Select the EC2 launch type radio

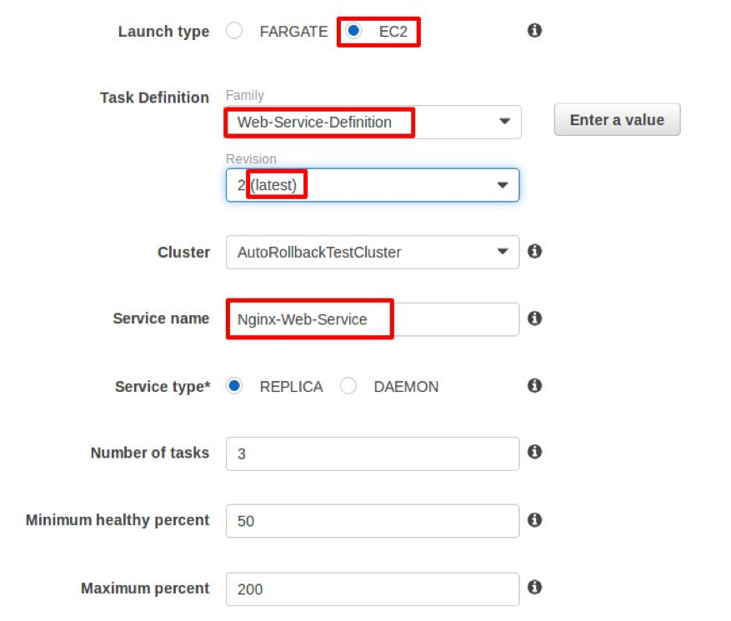(x=353, y=31)
